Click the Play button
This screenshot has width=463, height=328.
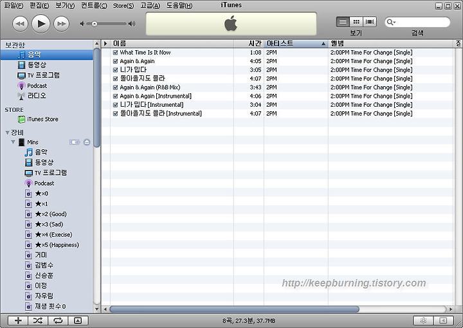pos(41,24)
